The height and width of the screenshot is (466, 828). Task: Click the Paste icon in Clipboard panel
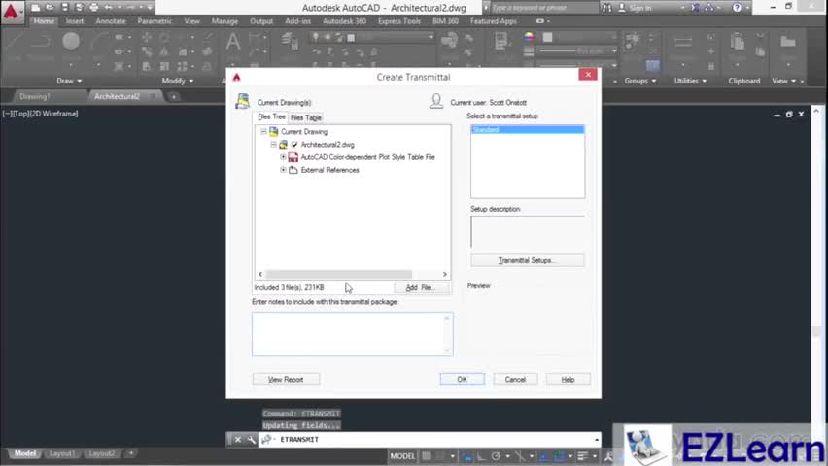[738, 41]
